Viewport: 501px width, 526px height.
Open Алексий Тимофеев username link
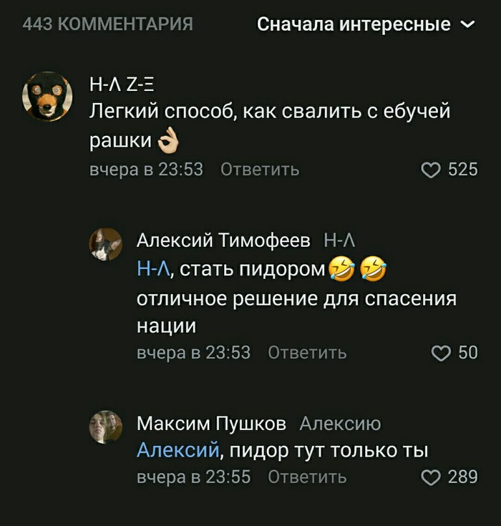tap(223, 240)
